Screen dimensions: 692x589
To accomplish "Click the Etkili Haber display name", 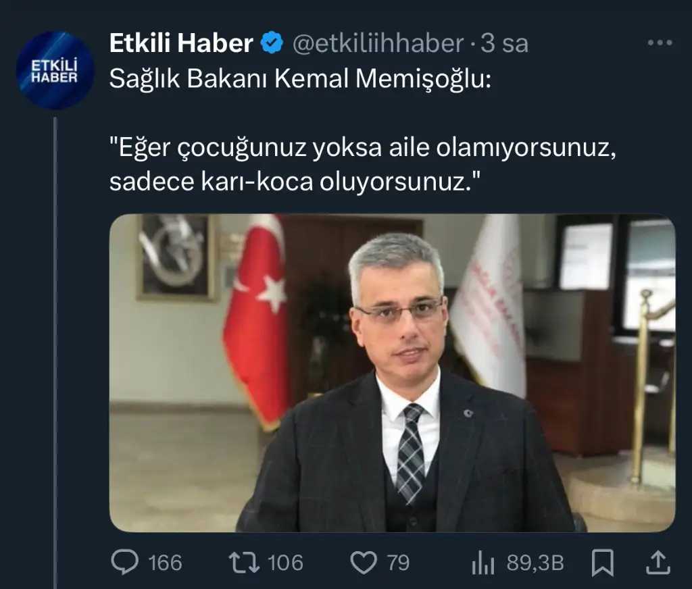I will coord(181,43).
